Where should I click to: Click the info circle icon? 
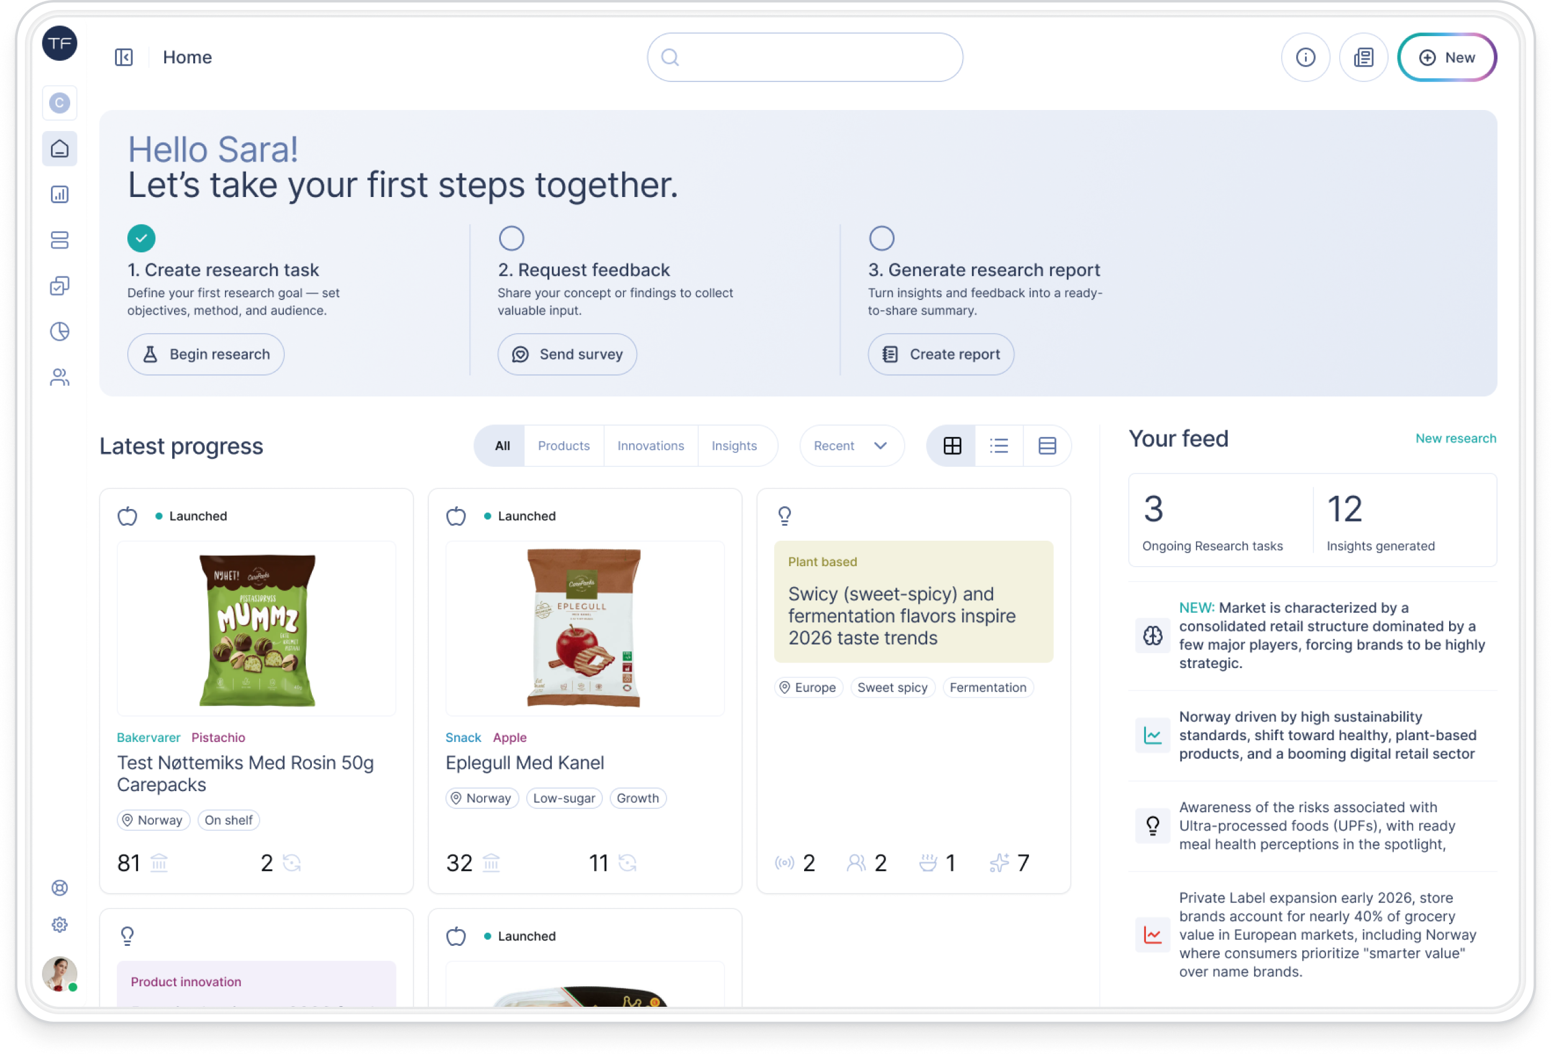[1305, 57]
